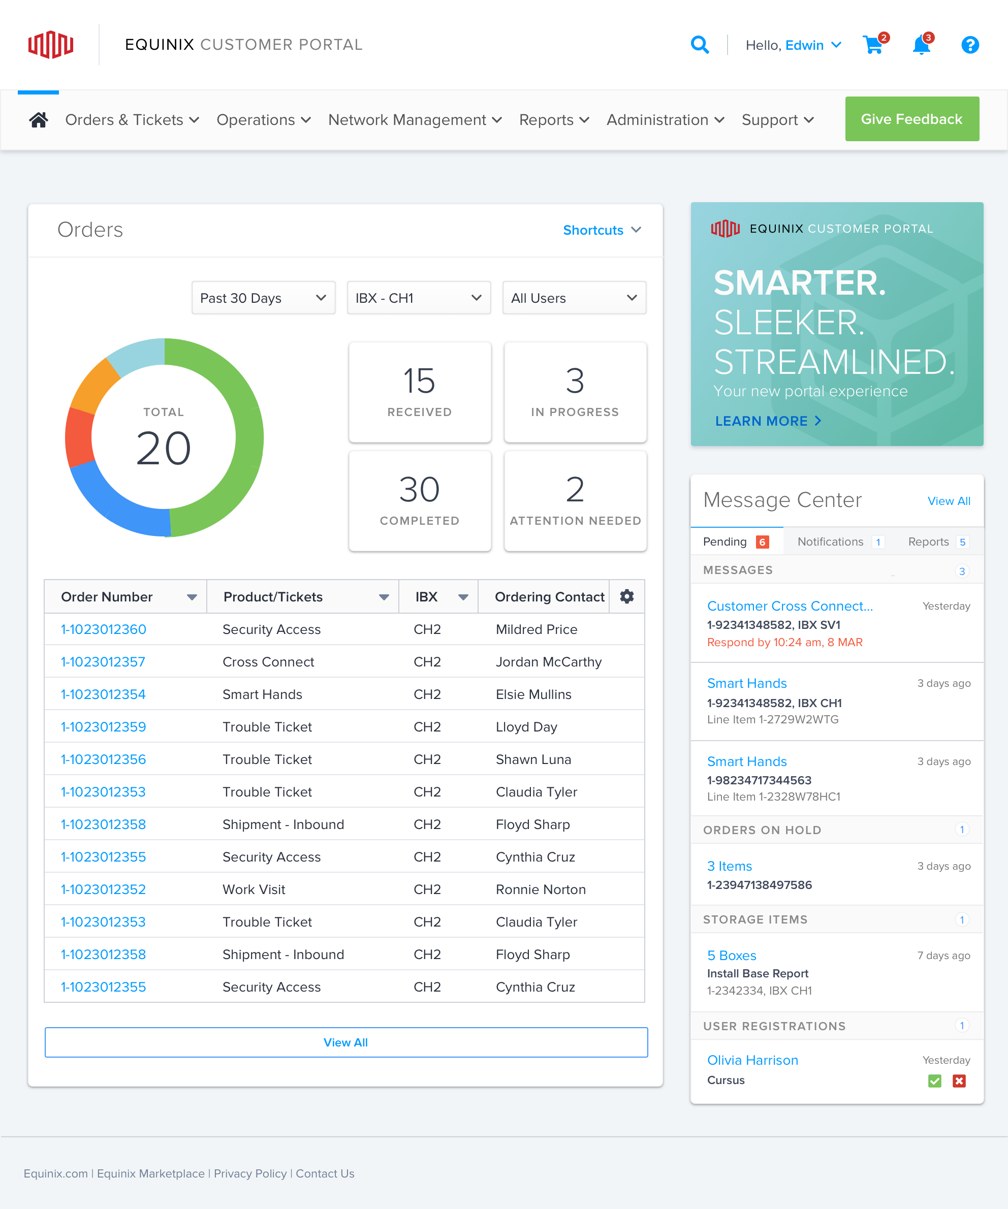Click the help question mark icon

970,45
